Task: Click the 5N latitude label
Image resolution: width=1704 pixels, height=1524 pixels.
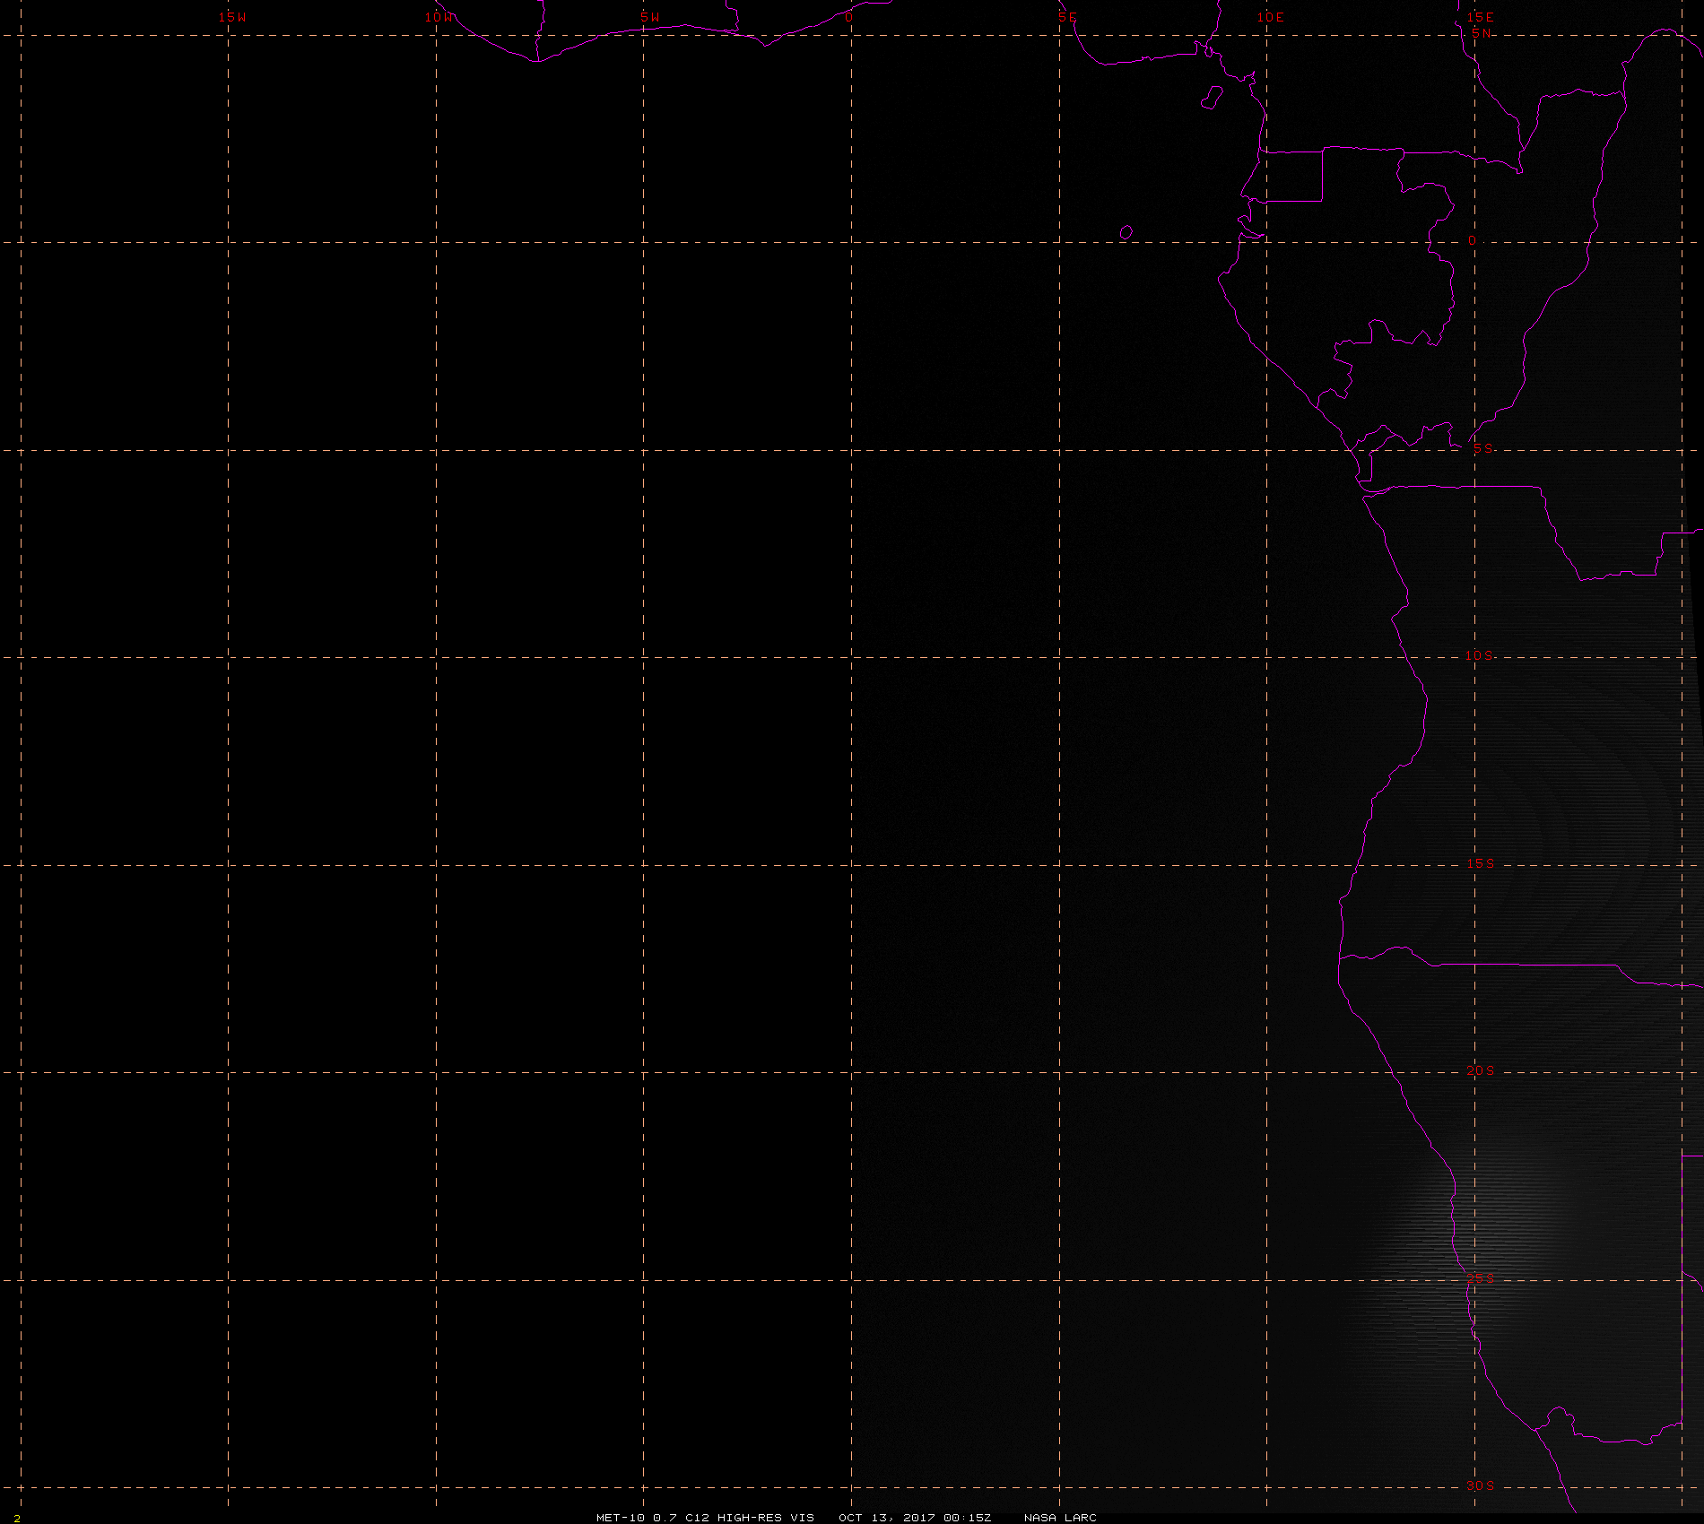Action: point(1482,33)
